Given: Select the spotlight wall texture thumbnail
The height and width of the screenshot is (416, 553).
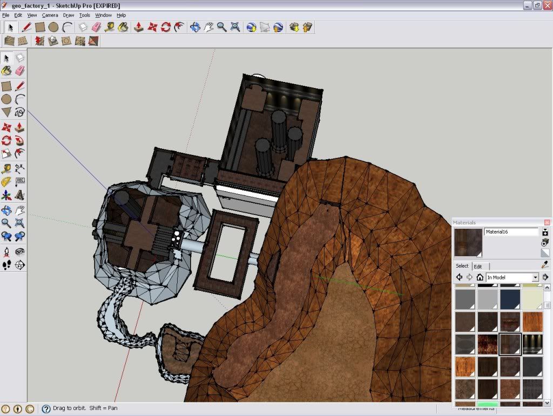Looking at the screenshot, I should [x=532, y=344].
